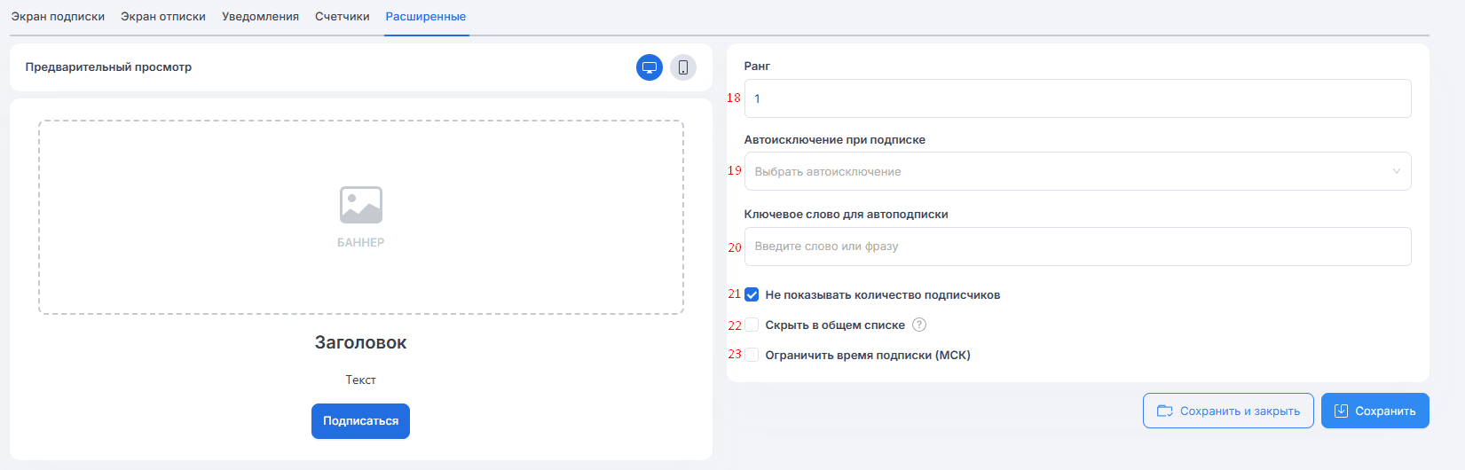
Task: Open the Экран подписки tab
Action: [x=58, y=17]
